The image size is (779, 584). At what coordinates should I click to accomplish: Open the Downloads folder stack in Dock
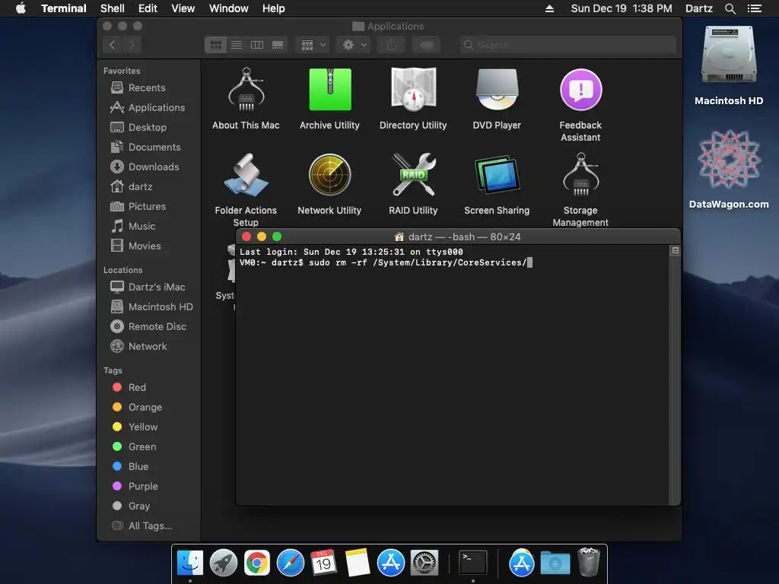point(555,563)
